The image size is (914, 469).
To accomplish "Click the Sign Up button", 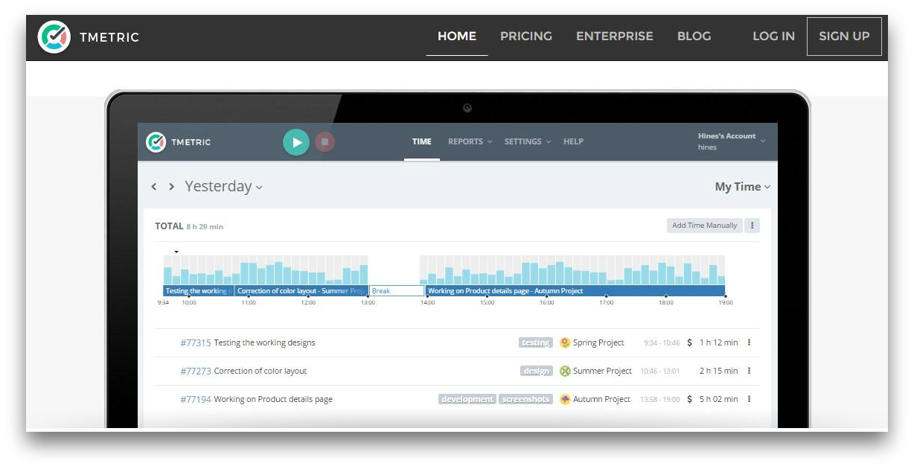I will point(844,36).
